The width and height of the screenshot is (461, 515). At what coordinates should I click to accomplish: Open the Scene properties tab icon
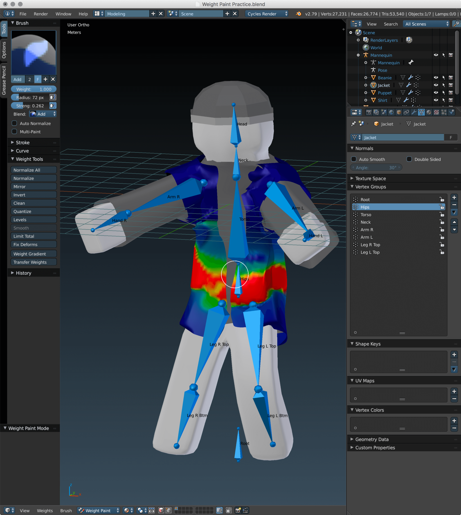tap(384, 113)
